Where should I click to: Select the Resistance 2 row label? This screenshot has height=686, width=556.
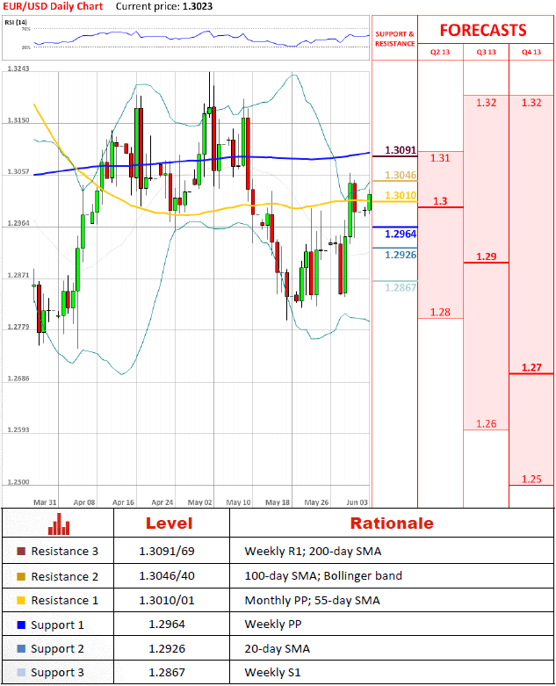pyautogui.click(x=65, y=576)
